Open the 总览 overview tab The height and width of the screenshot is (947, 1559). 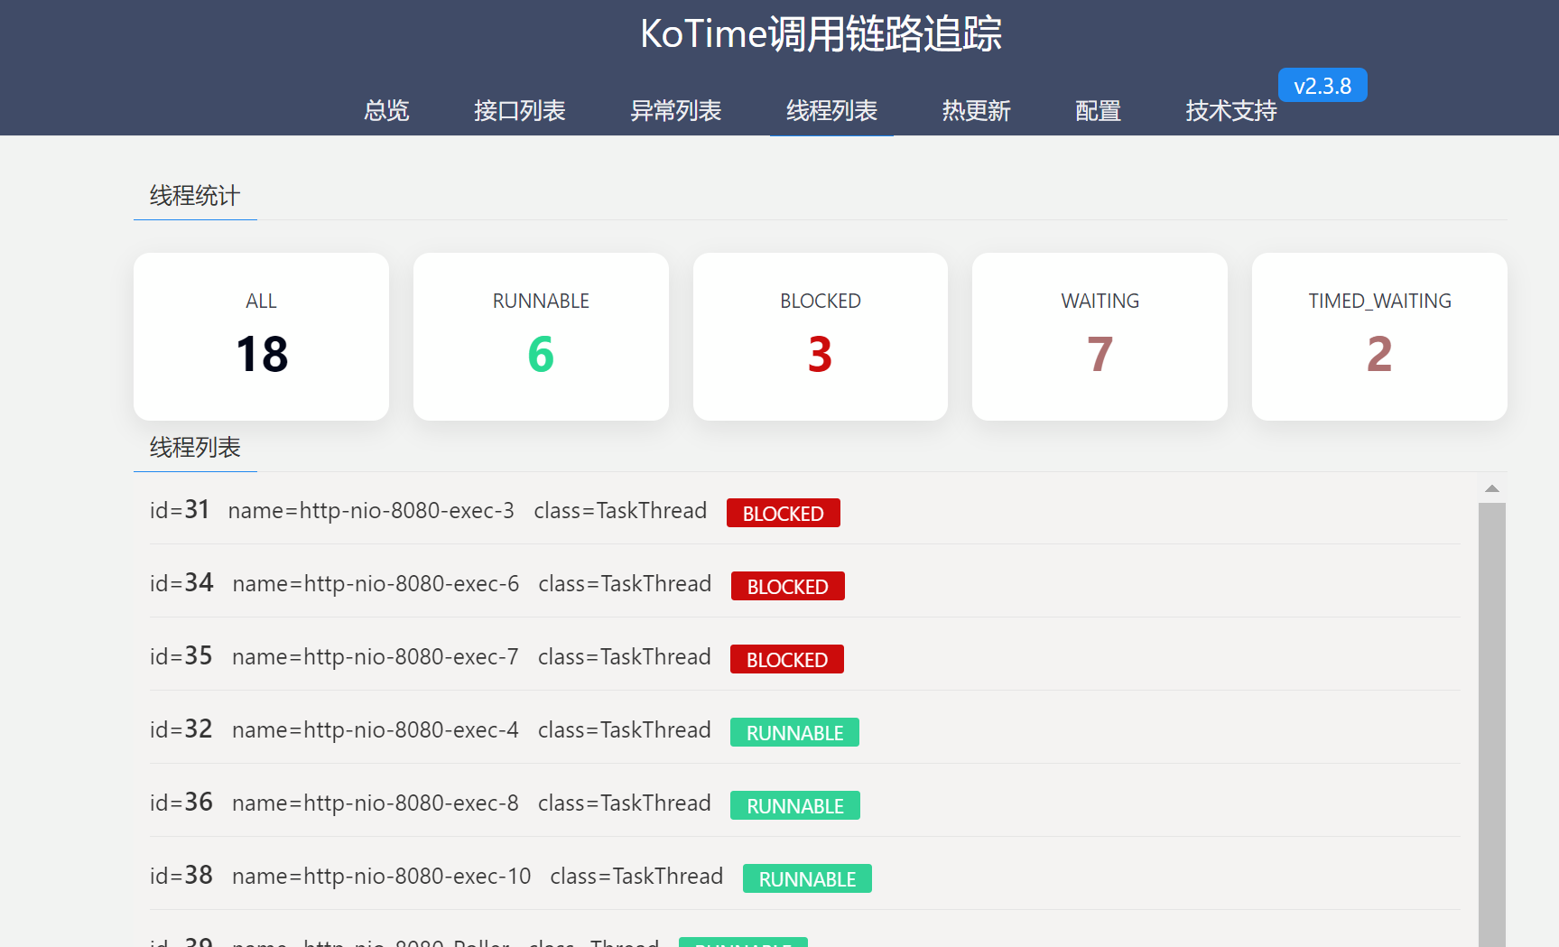(386, 110)
